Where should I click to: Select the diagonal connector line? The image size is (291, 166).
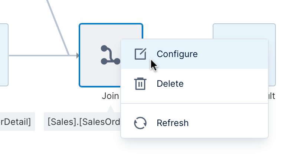58,27
